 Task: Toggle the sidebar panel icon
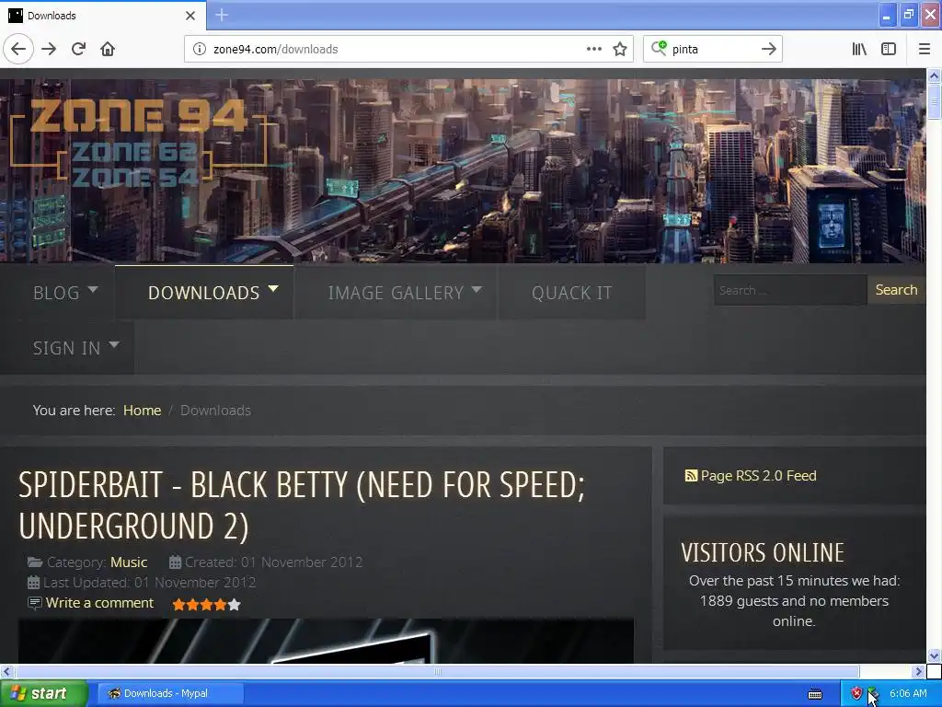pyautogui.click(x=889, y=49)
